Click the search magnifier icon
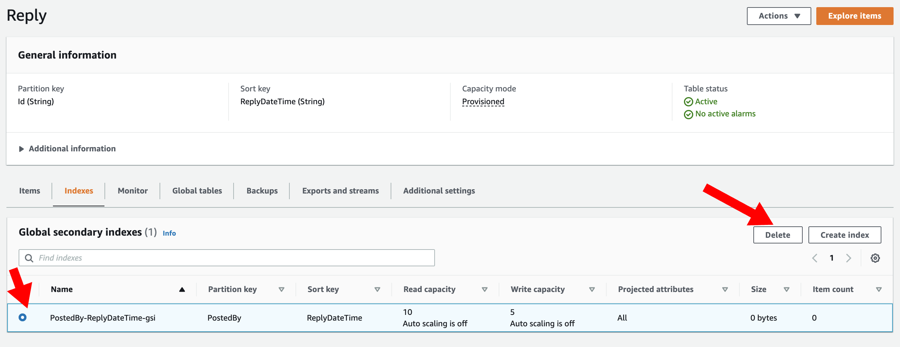900x347 pixels. (x=29, y=258)
